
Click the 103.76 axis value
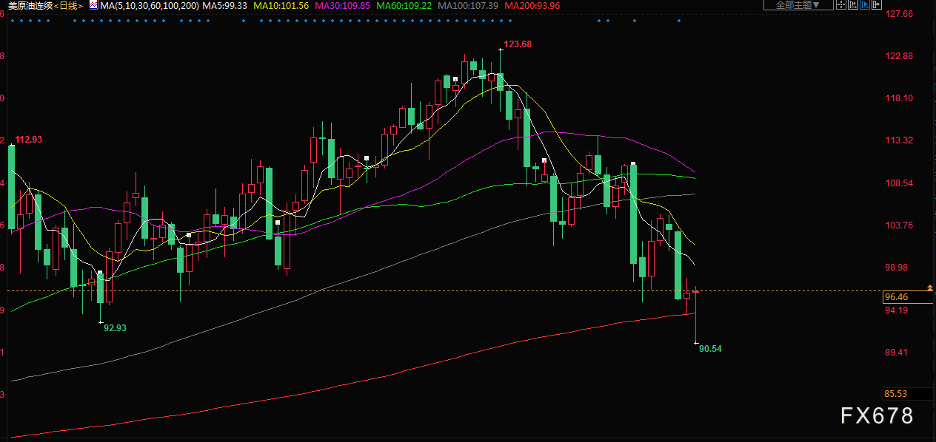[899, 225]
